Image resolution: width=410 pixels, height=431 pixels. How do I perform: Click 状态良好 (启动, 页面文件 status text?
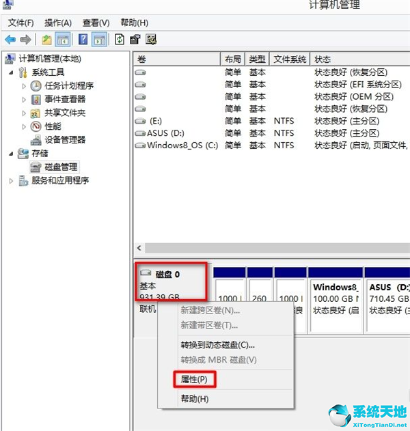[361, 145]
